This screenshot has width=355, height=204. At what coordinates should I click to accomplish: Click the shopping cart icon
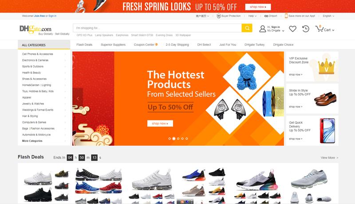(319, 29)
